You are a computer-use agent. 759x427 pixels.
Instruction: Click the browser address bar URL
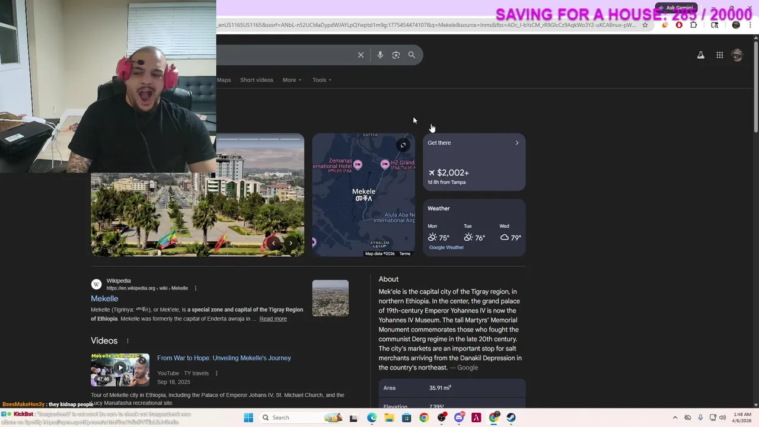[427, 25]
